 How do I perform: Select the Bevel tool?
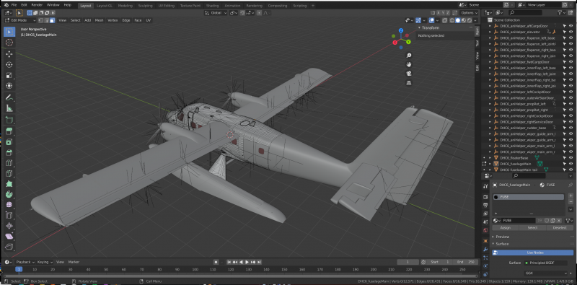click(9, 152)
